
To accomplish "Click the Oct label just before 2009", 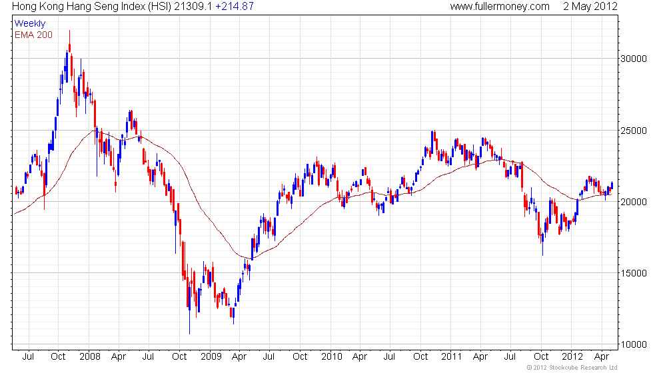I will [x=179, y=357].
